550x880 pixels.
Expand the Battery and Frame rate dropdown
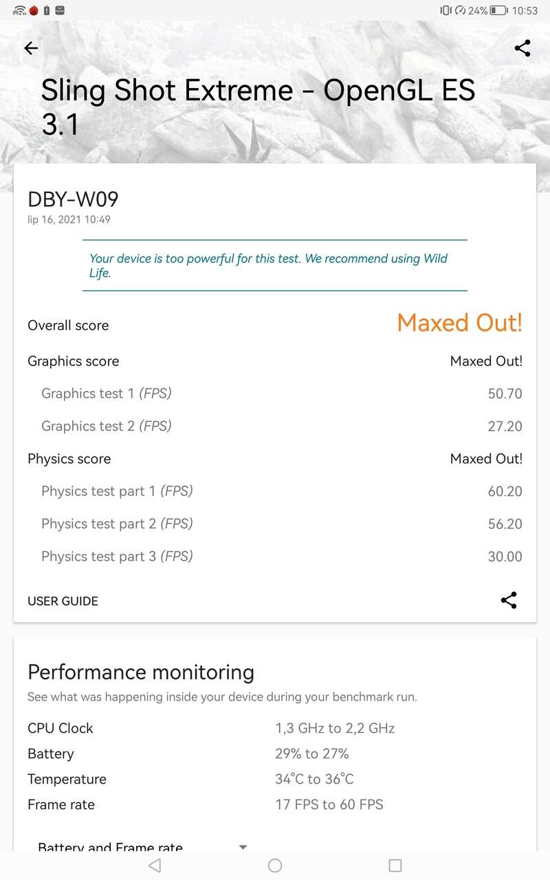(x=242, y=847)
